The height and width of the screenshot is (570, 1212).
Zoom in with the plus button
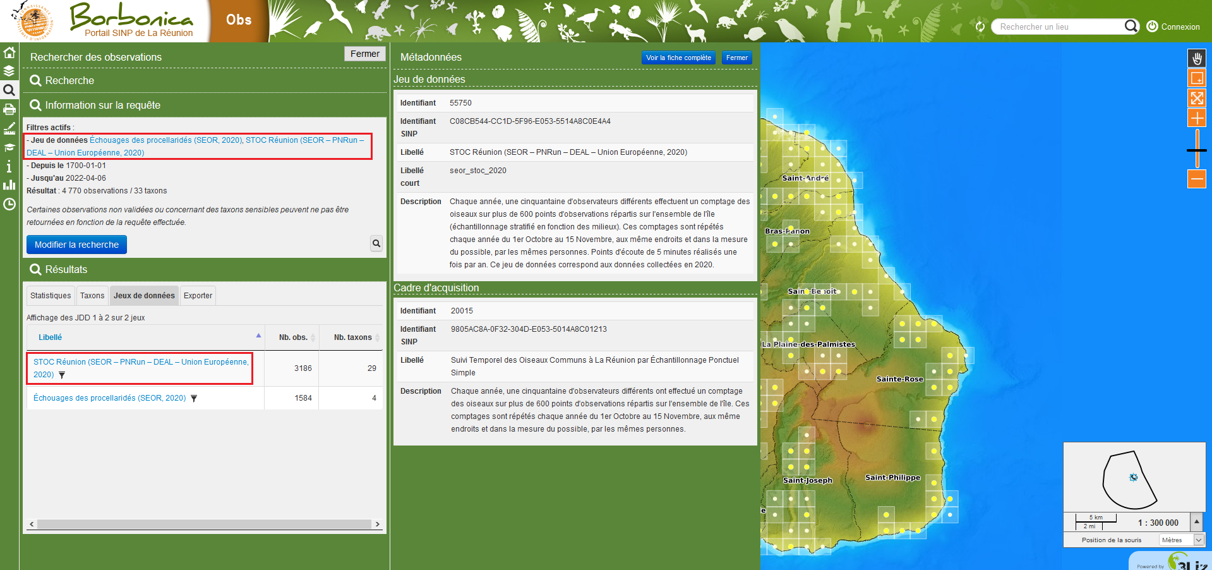pos(1197,118)
